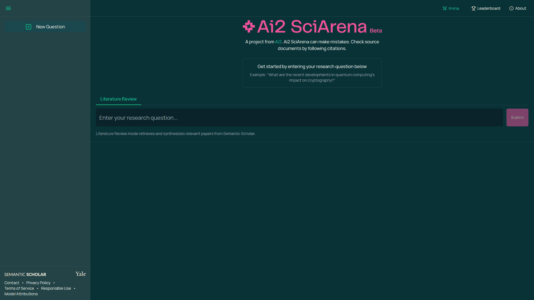The height and width of the screenshot is (300, 534).
Task: Open the Responsible Use link
Action: tap(56, 288)
